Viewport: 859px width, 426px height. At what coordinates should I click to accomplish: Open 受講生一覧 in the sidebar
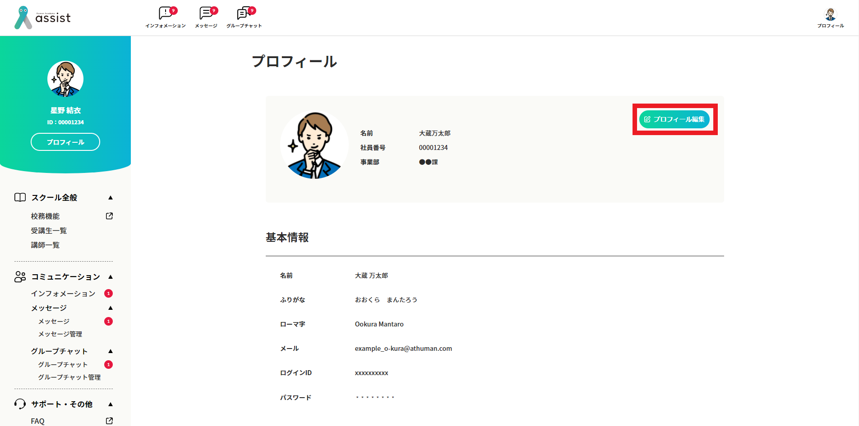pyautogui.click(x=49, y=231)
